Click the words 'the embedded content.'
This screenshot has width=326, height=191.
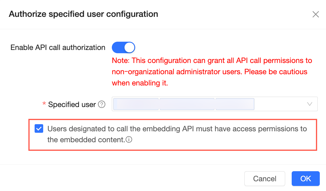(86, 140)
